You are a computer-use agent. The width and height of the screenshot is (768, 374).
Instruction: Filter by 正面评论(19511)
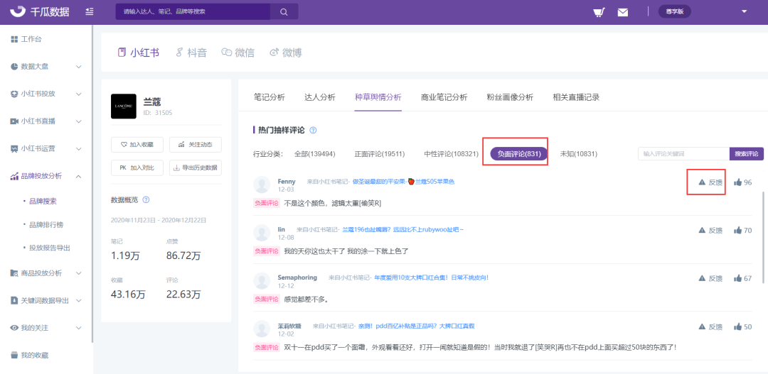tap(380, 154)
